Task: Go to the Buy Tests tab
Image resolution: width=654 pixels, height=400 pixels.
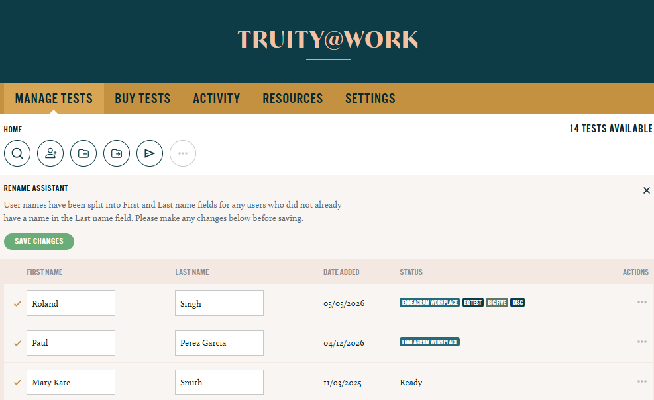Action: click(x=142, y=99)
